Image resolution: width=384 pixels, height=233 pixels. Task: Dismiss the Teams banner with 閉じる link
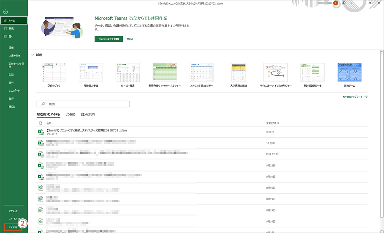point(130,39)
